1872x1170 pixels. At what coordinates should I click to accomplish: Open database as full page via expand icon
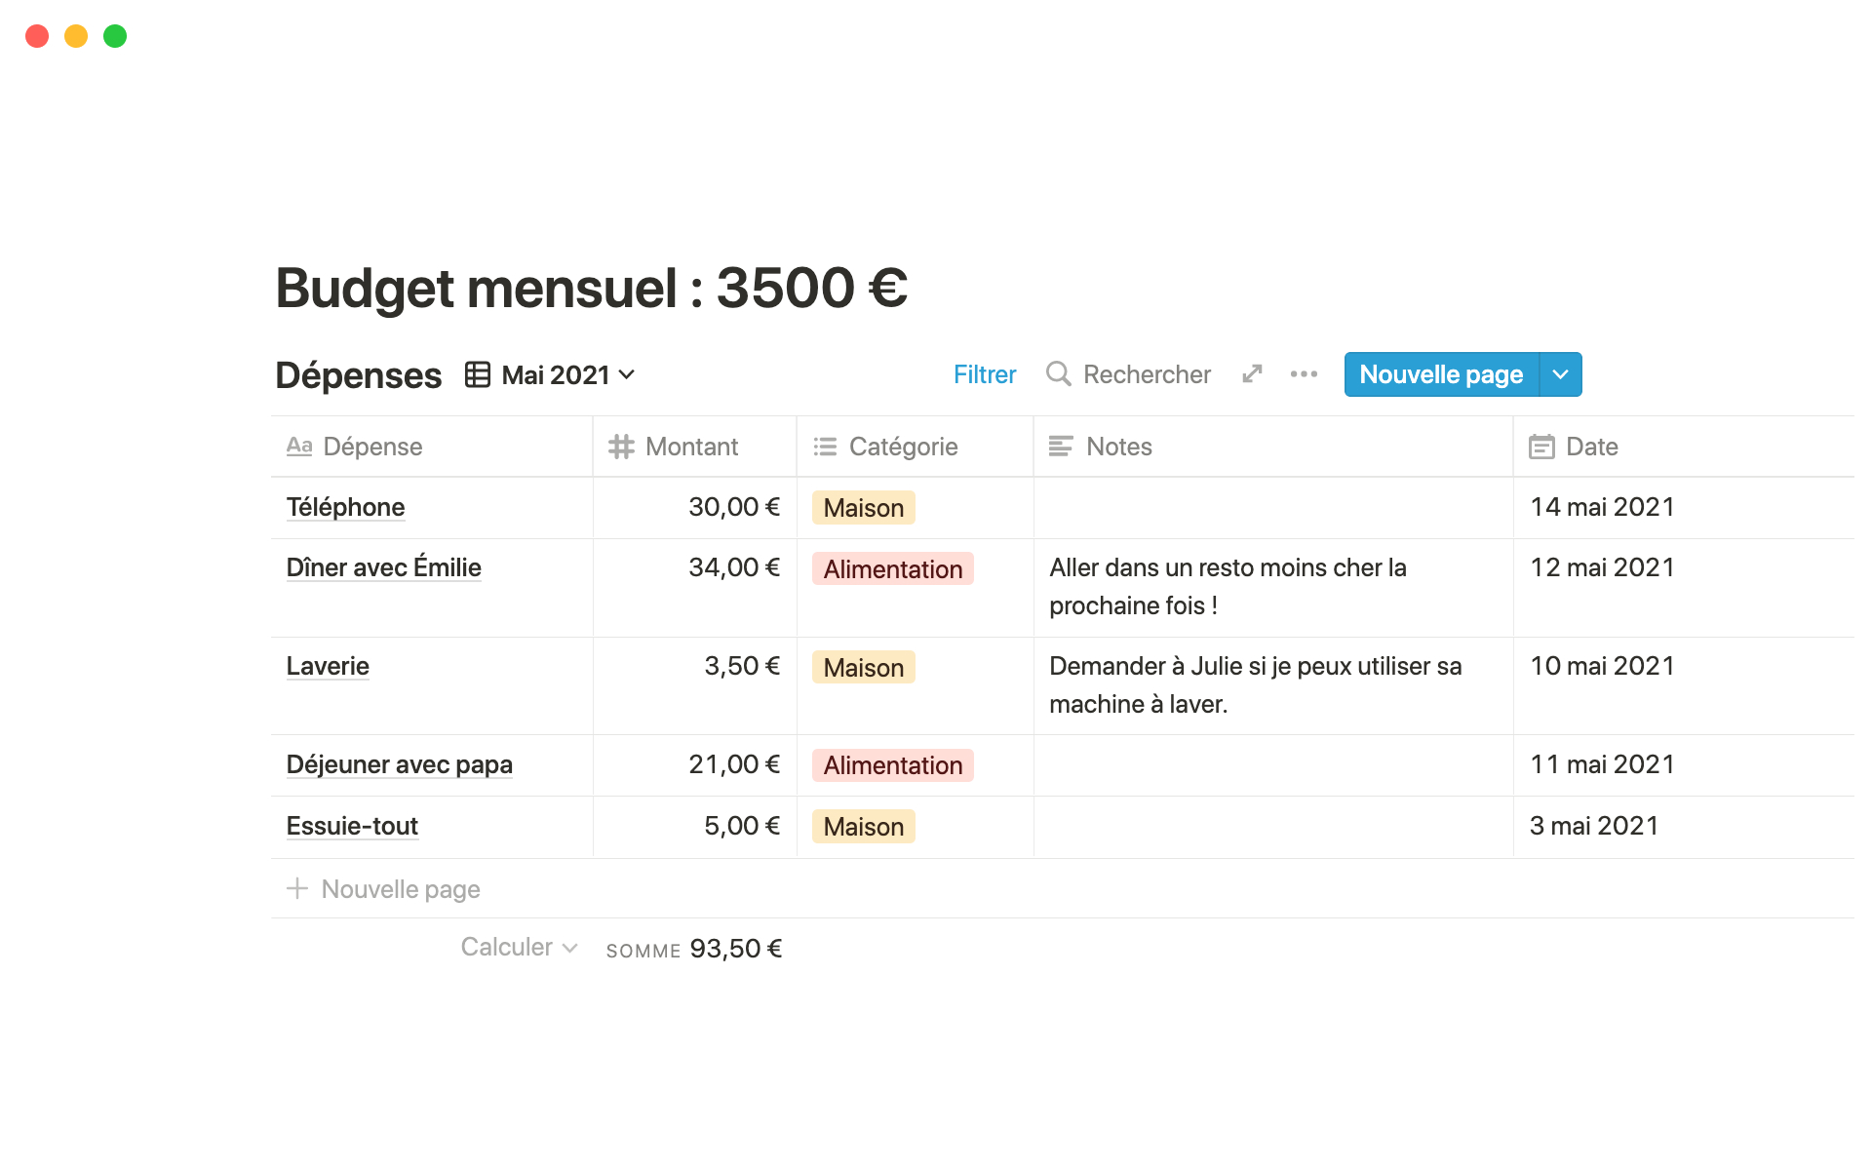point(1252,373)
